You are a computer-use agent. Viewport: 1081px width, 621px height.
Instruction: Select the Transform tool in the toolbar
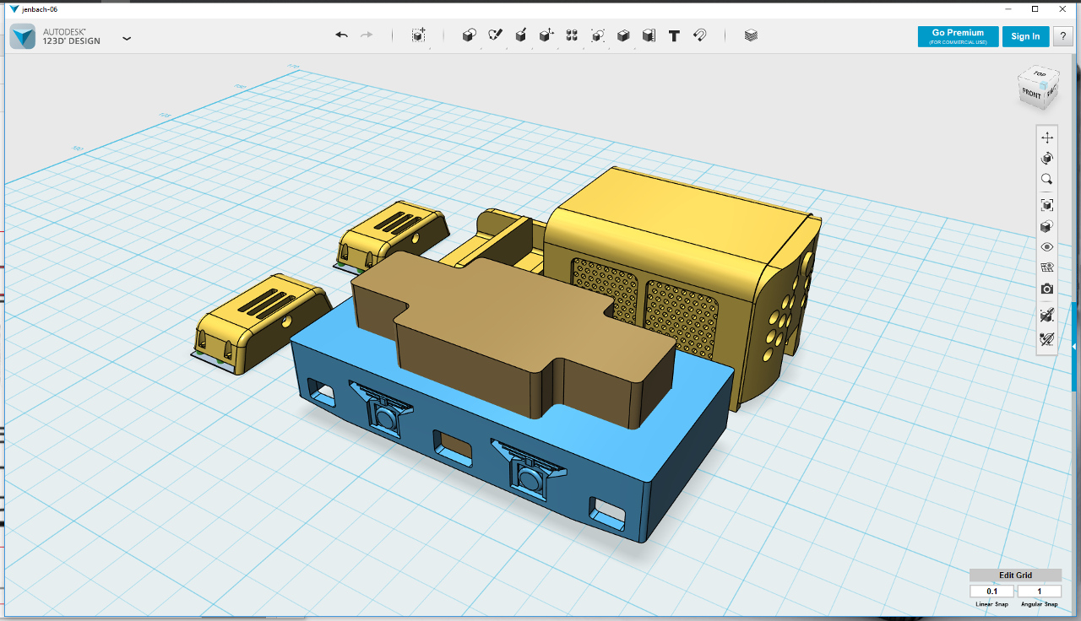[418, 35]
